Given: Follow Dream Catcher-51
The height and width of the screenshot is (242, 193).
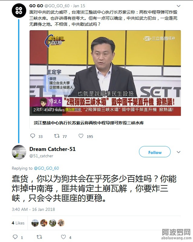Looking at the screenshot, I should (155, 152).
